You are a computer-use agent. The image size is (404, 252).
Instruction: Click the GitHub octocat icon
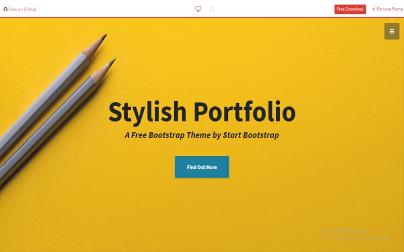pos(6,9)
